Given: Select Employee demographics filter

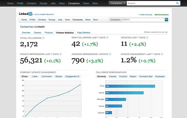Looking at the screenshot, I should [160, 76].
